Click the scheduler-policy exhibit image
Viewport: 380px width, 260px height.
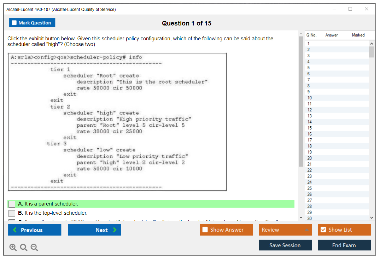(x=117, y=122)
